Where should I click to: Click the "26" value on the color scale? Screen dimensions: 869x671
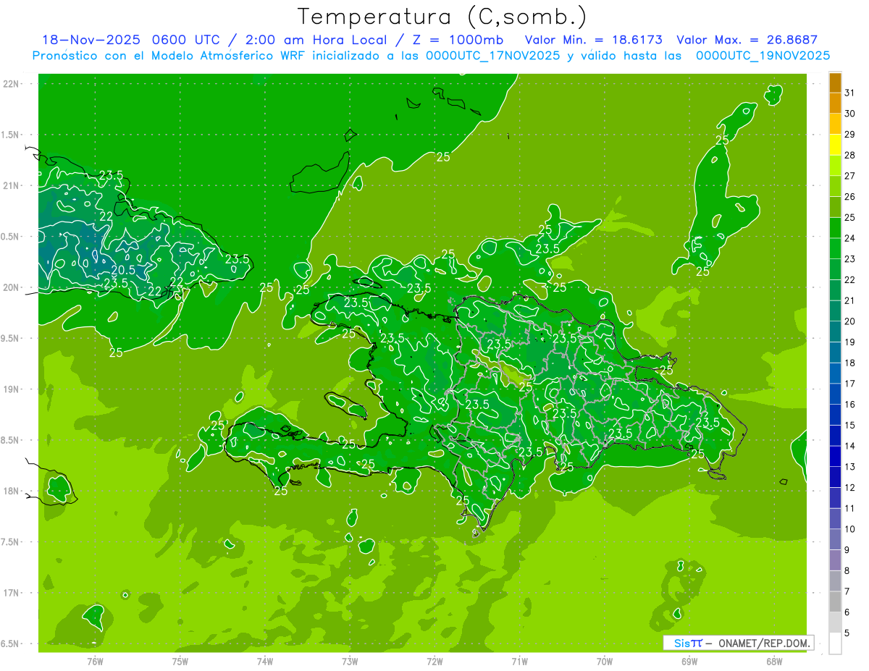[x=850, y=197]
